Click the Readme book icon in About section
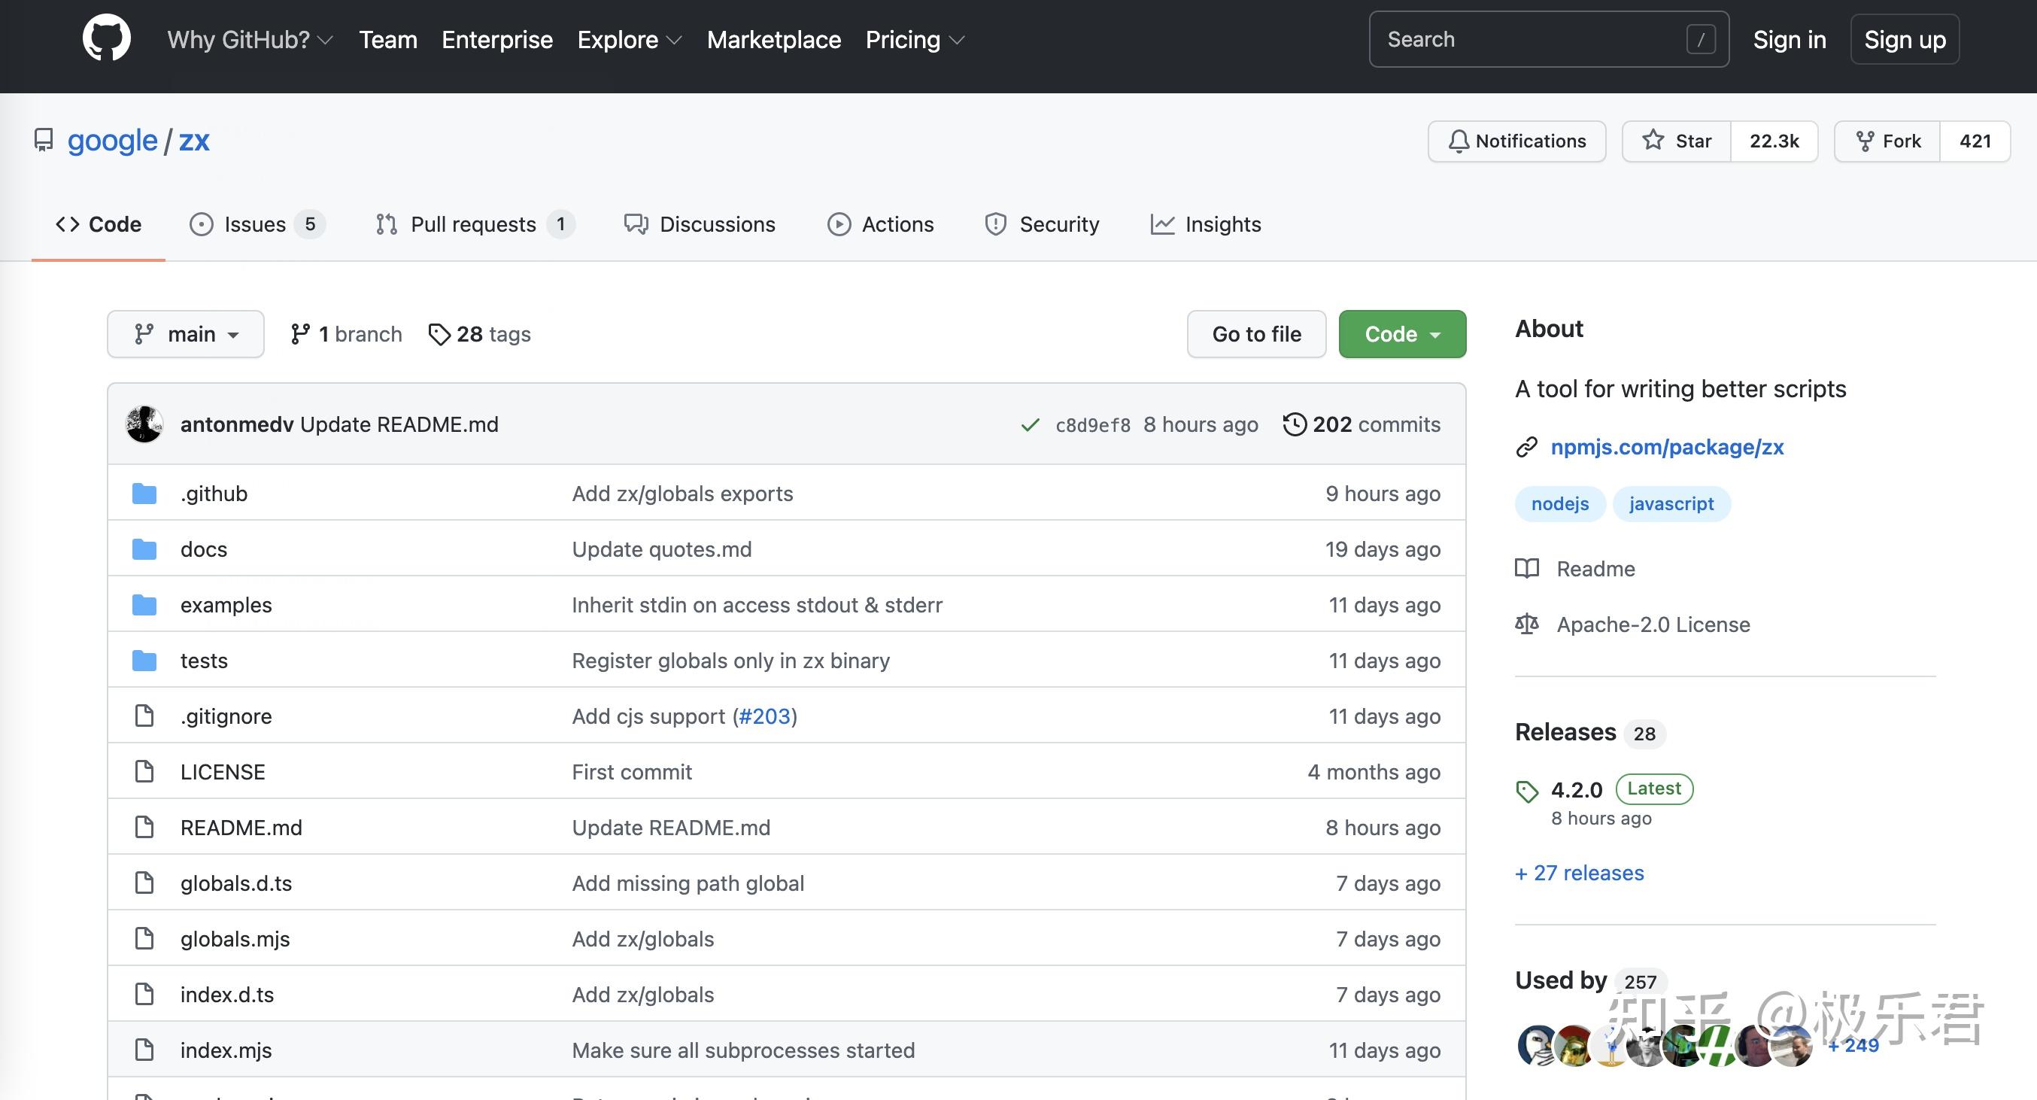This screenshot has width=2037, height=1100. click(x=1527, y=569)
